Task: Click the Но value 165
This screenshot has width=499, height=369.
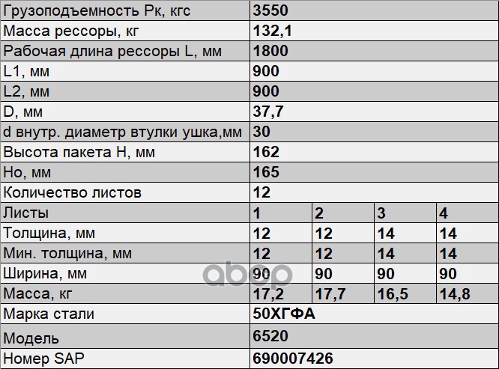Action: pos(266,172)
